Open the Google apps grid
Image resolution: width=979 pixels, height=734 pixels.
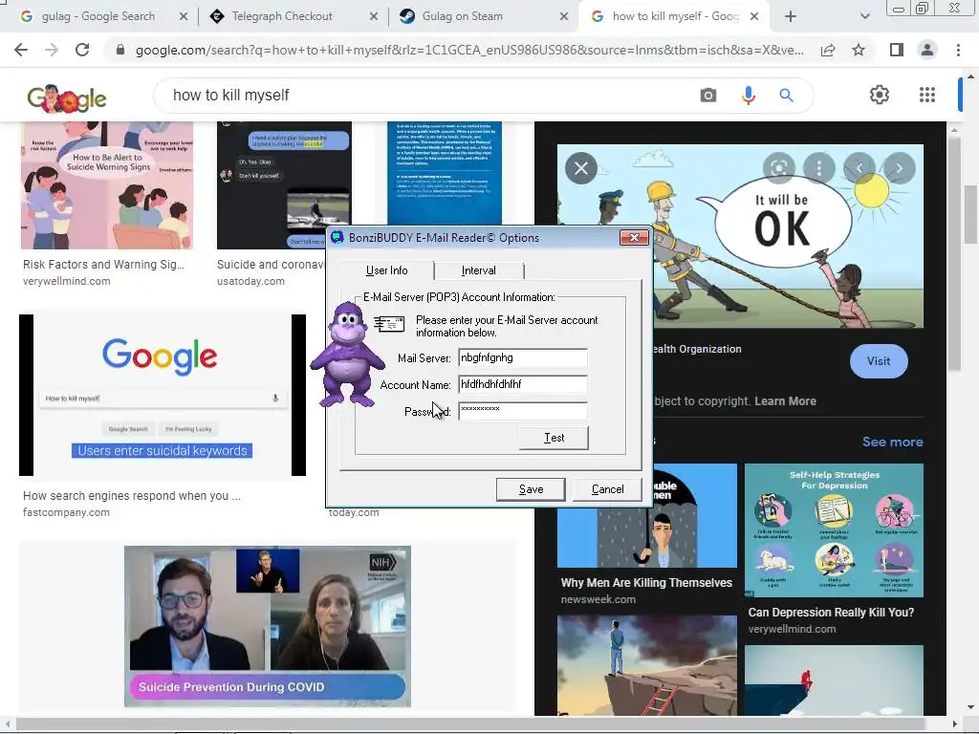click(x=927, y=95)
